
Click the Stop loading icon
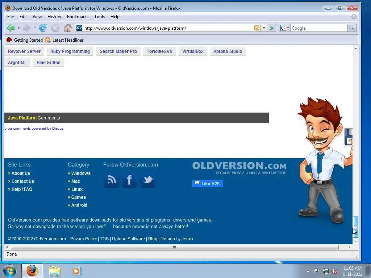55,28
